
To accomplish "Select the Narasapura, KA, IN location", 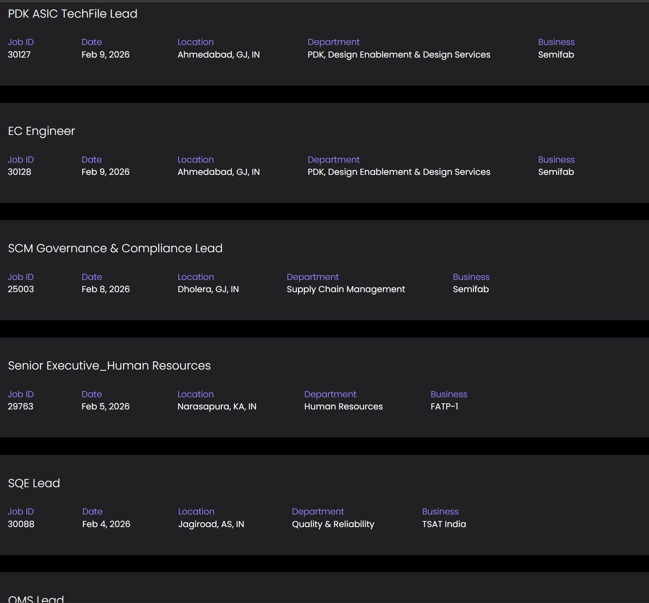I will click(217, 407).
